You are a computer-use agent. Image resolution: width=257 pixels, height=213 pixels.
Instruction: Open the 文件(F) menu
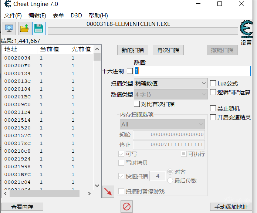pyautogui.click(x=13, y=16)
